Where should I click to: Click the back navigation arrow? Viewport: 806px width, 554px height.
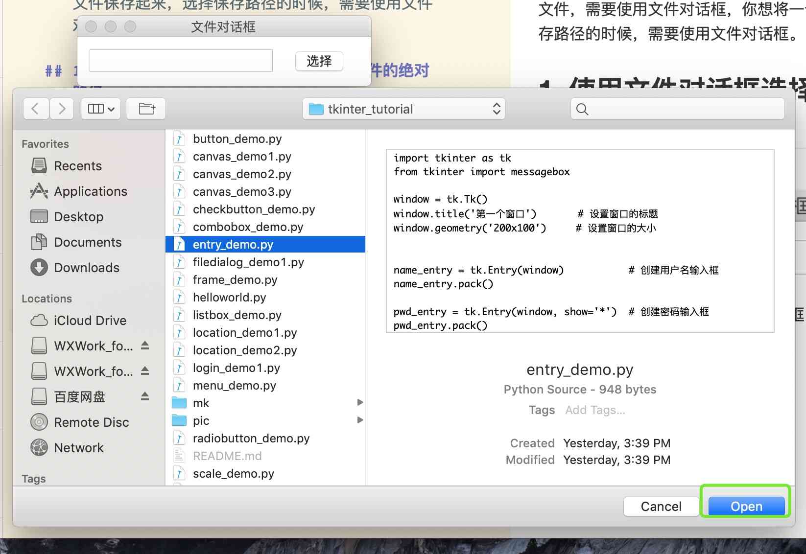(x=36, y=109)
